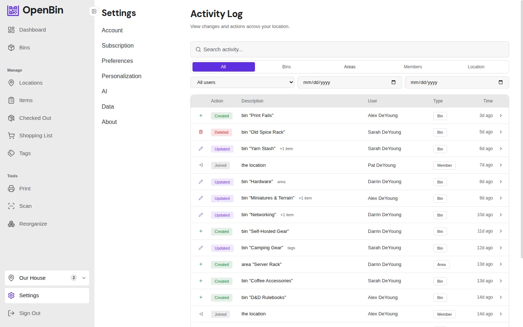Screen dimensions: 523x327
Task: Click the plus icon on Print Fails row
Action: (x=201, y=116)
